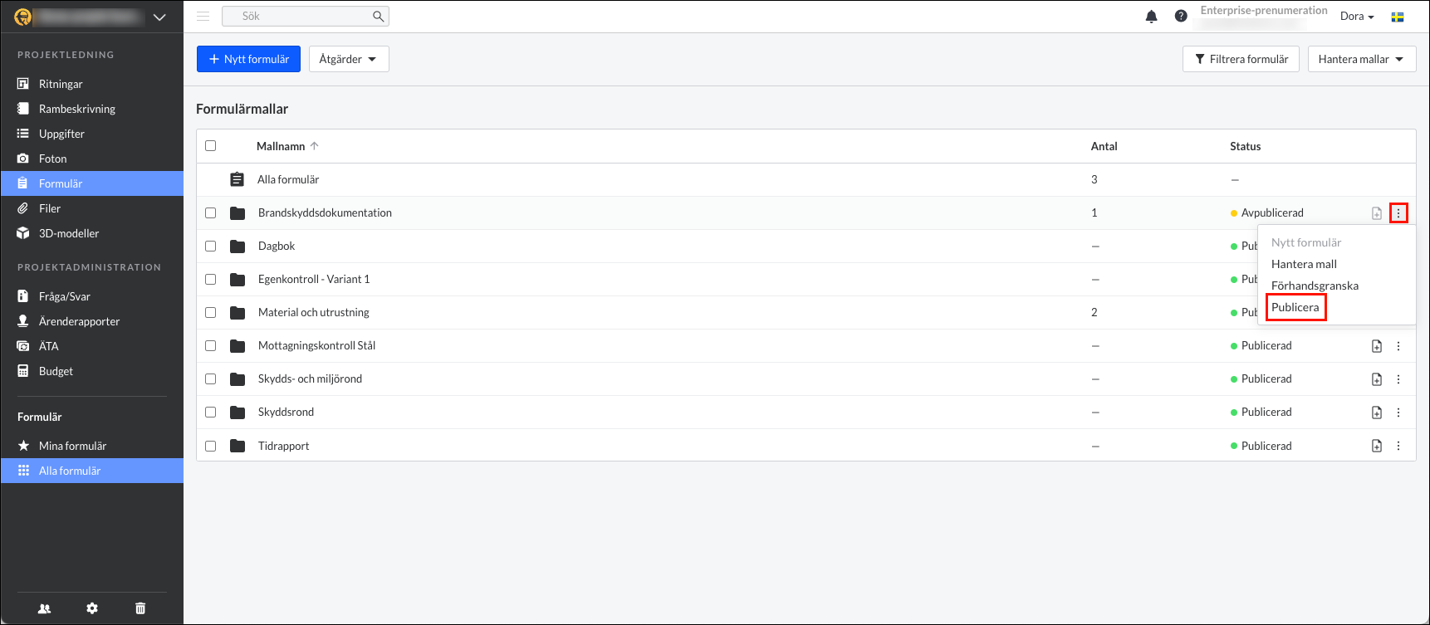Open three-dot menu for Skyddsrond row
The height and width of the screenshot is (625, 1430).
pos(1398,413)
